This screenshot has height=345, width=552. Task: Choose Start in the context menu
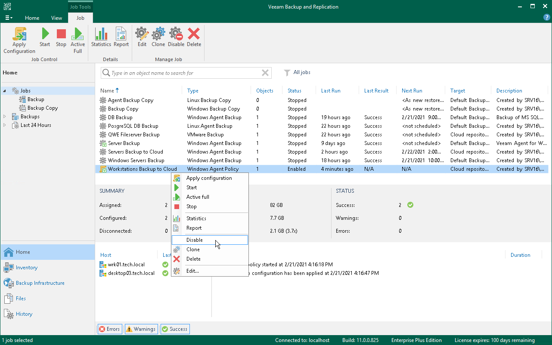click(x=210, y=188)
